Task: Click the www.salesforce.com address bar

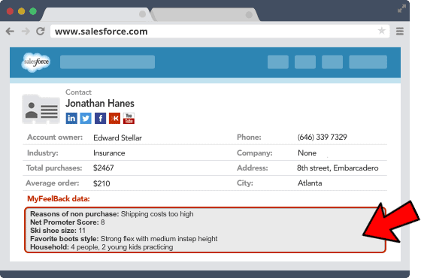Action: pyautogui.click(x=220, y=32)
